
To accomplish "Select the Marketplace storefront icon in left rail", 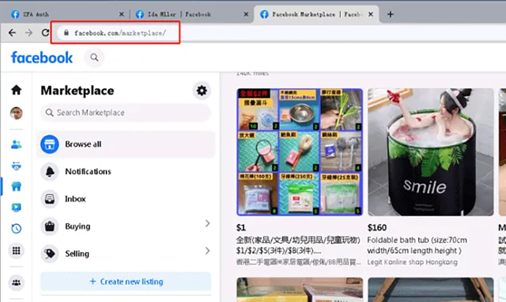I will coord(17,186).
